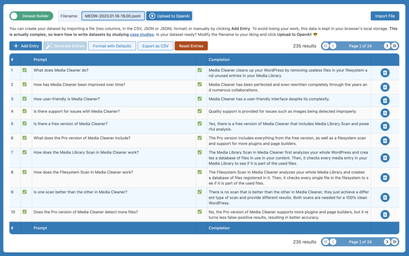
Task: Select prompt about free version of Media Cleaner
Action: (70, 124)
